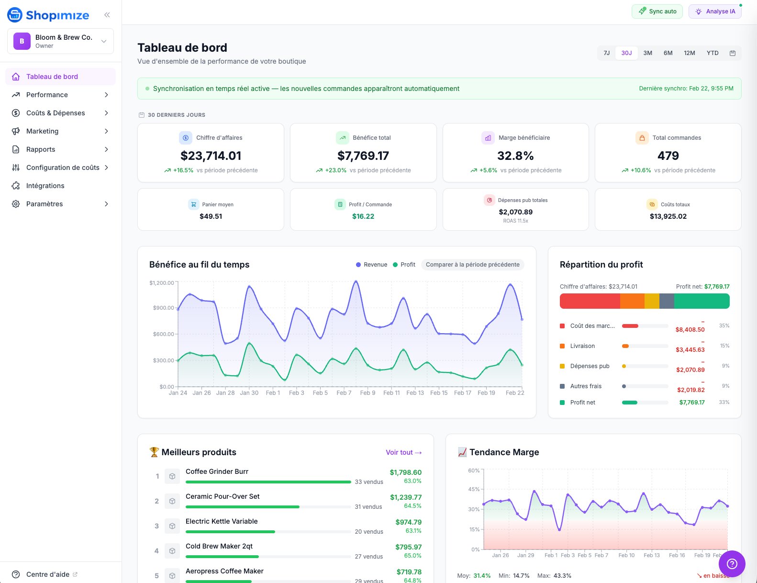Click the Bénéfice total card icon
757x583 pixels.
pos(343,138)
